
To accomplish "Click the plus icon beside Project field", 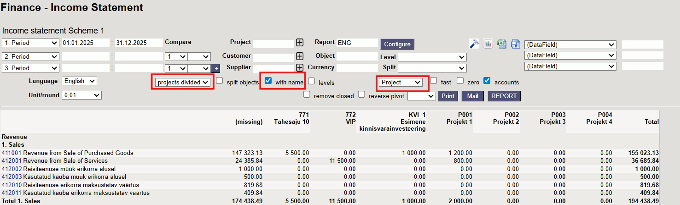I will 300,43.
